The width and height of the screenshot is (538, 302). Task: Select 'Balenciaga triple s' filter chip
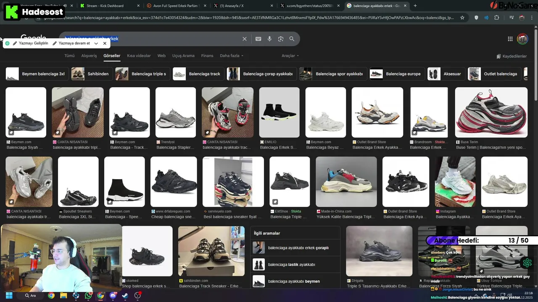pyautogui.click(x=142, y=74)
